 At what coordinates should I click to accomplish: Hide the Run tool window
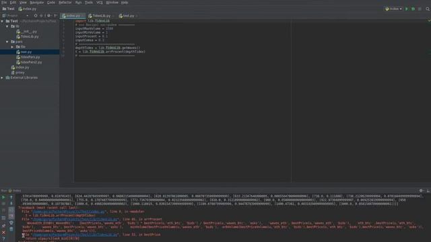click(428, 190)
